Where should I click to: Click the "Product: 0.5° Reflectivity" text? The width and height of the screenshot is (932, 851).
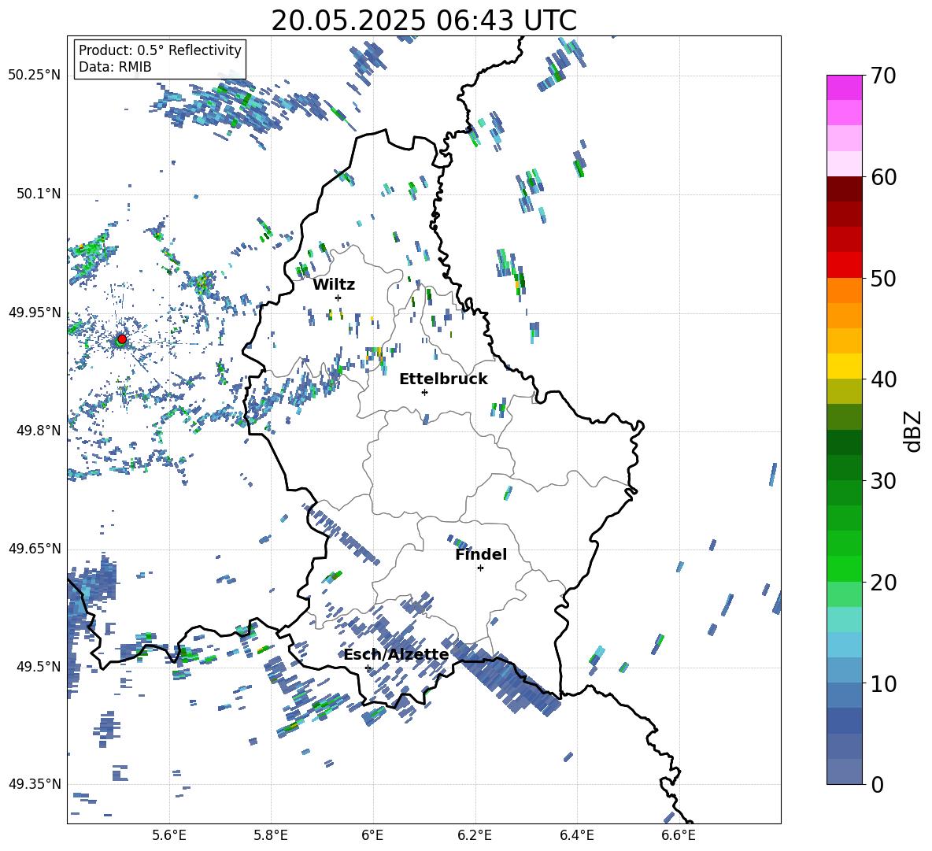pyautogui.click(x=160, y=50)
